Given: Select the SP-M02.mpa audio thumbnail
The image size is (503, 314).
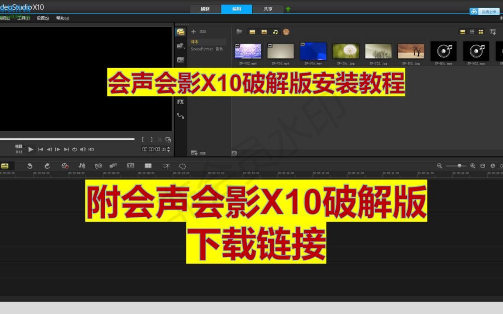Looking at the screenshot, I should (476, 51).
